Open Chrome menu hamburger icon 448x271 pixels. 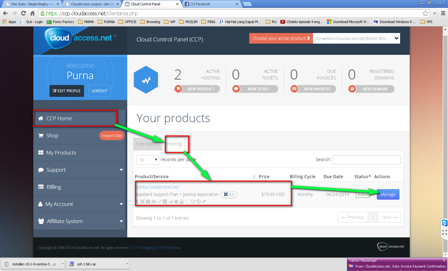tap(443, 13)
